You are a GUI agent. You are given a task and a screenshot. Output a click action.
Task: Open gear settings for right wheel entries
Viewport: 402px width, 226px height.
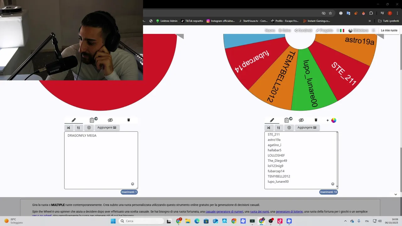(x=289, y=128)
